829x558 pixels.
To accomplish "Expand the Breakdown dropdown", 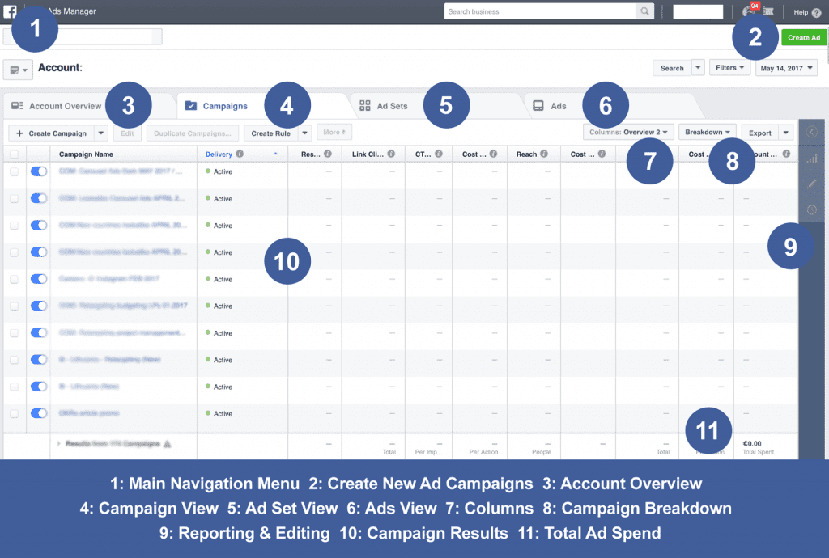I will 707,131.
